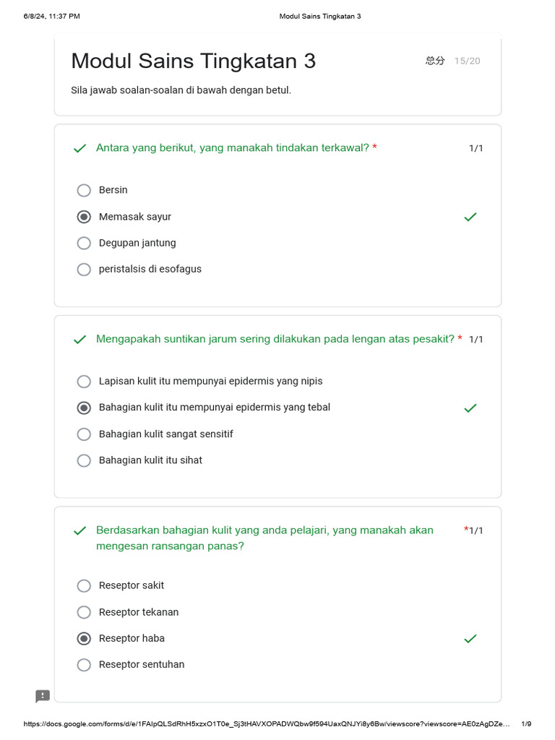Click the total score 15/20 indicator
The width and height of the screenshot is (555, 740).
[467, 61]
